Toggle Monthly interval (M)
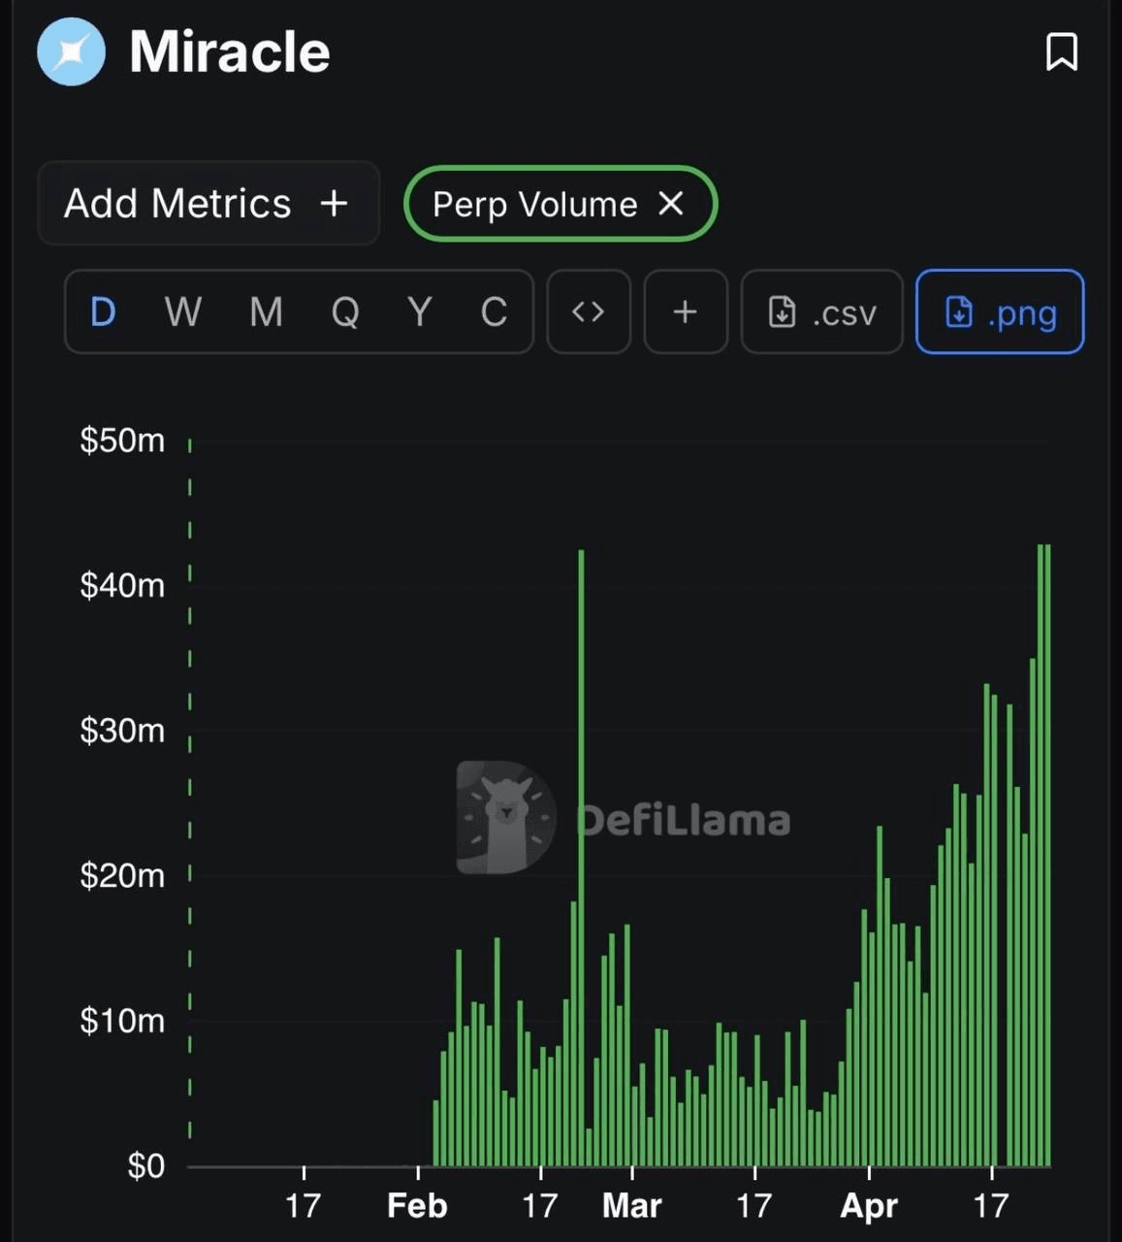Image resolution: width=1122 pixels, height=1242 pixels. click(x=266, y=311)
